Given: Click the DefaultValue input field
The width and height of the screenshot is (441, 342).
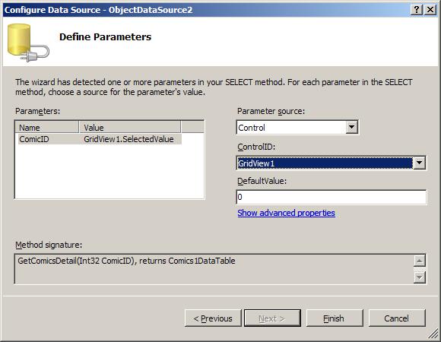Looking at the screenshot, I should click(332, 197).
